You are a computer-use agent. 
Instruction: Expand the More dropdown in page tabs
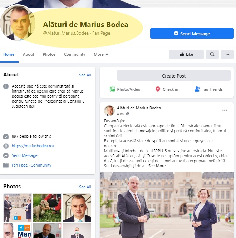click(x=101, y=54)
